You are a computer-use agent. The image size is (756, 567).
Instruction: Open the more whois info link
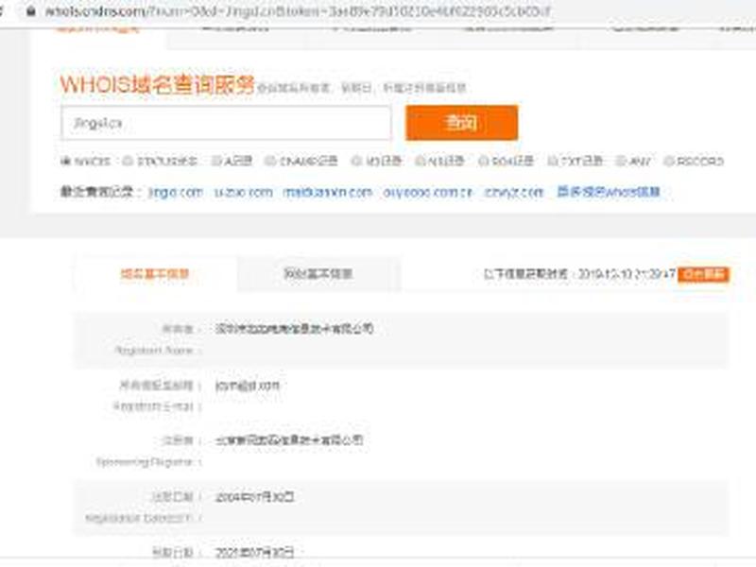coord(609,192)
